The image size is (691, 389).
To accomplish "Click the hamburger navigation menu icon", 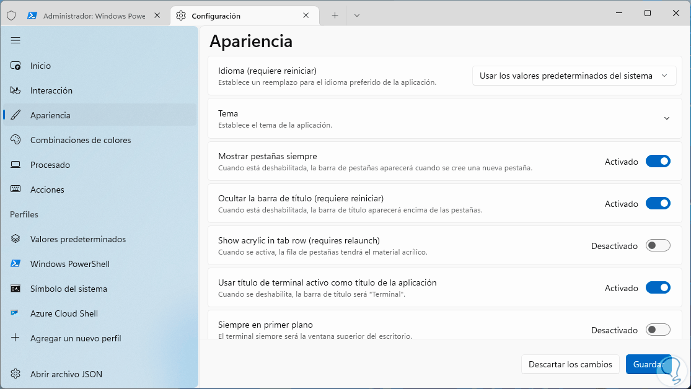I will pyautogui.click(x=15, y=40).
